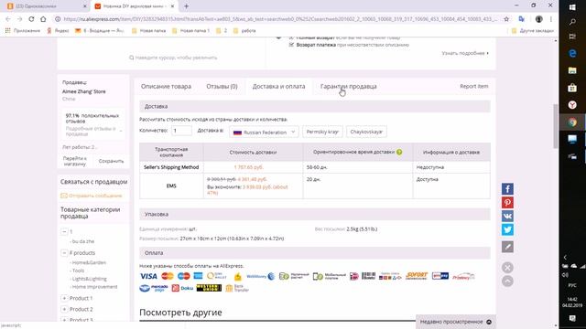Share item on Facebook

(507, 189)
